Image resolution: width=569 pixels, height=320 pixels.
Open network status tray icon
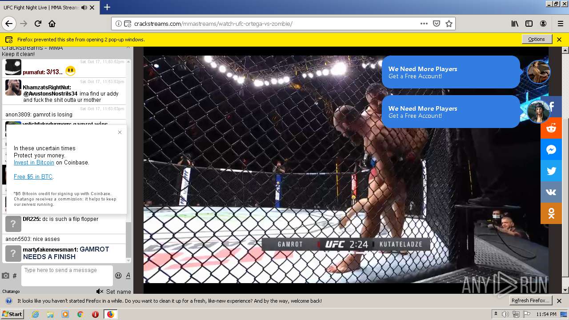pyautogui.click(x=516, y=314)
